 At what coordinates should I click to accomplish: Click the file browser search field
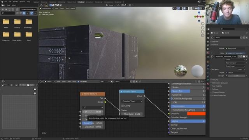[8, 13]
